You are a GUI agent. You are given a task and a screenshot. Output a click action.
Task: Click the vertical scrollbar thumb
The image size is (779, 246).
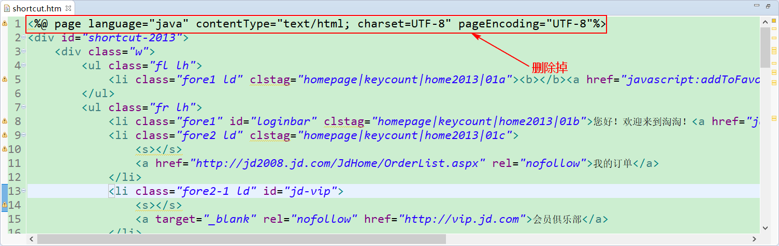(764, 48)
